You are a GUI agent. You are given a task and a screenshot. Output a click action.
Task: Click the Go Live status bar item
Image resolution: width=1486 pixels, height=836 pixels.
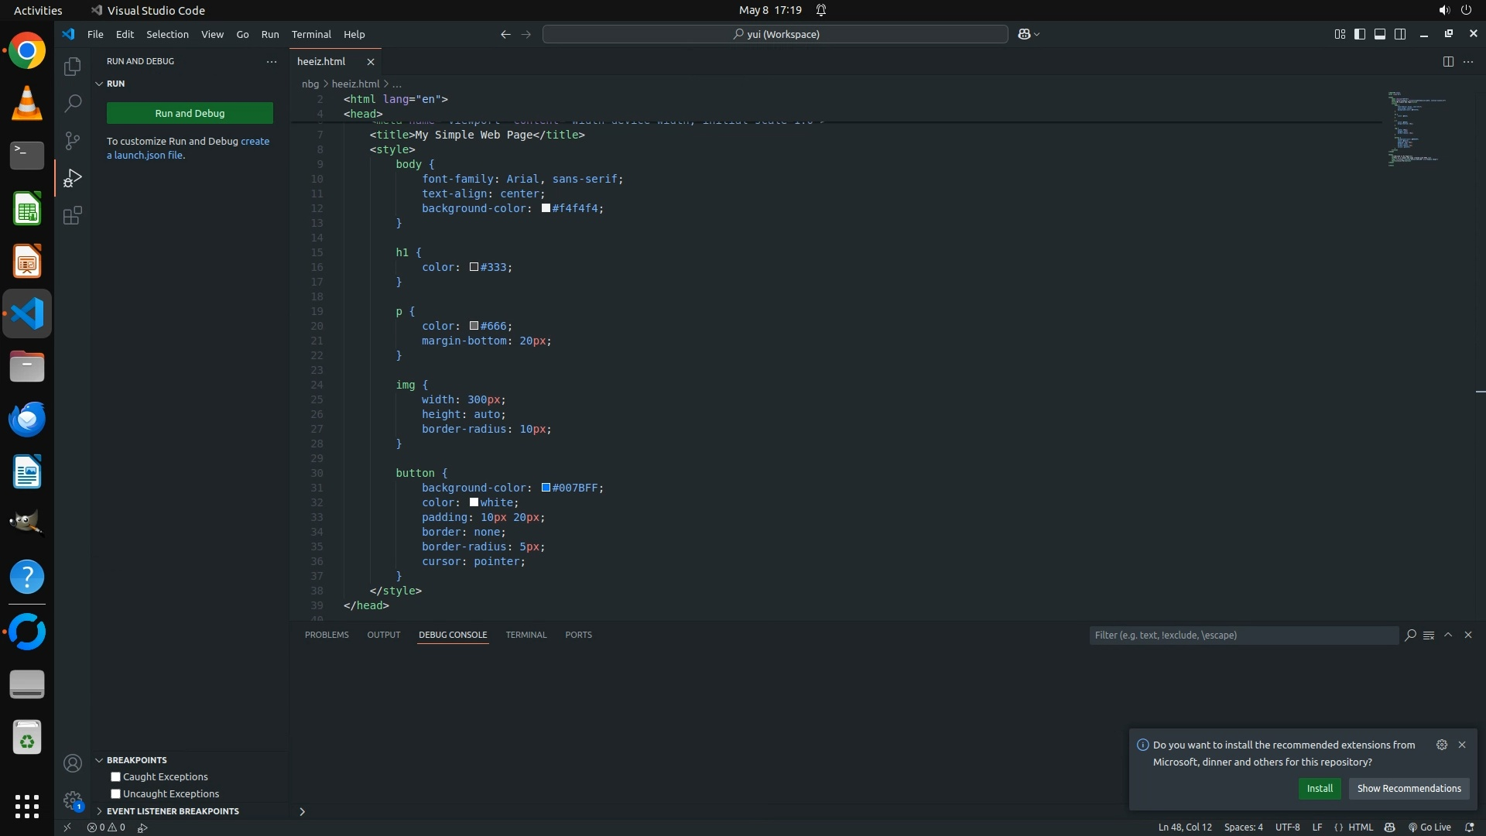(x=1429, y=827)
